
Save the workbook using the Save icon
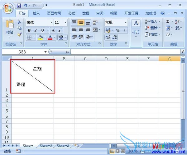[x=19, y=6]
